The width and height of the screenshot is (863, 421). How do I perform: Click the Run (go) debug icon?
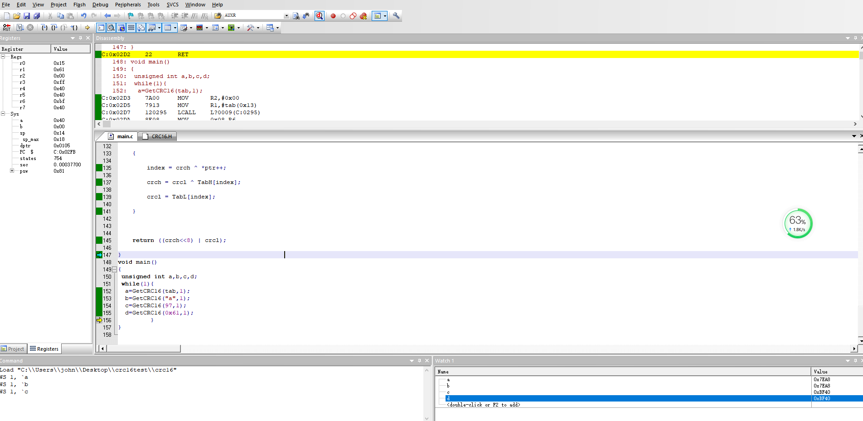click(19, 28)
